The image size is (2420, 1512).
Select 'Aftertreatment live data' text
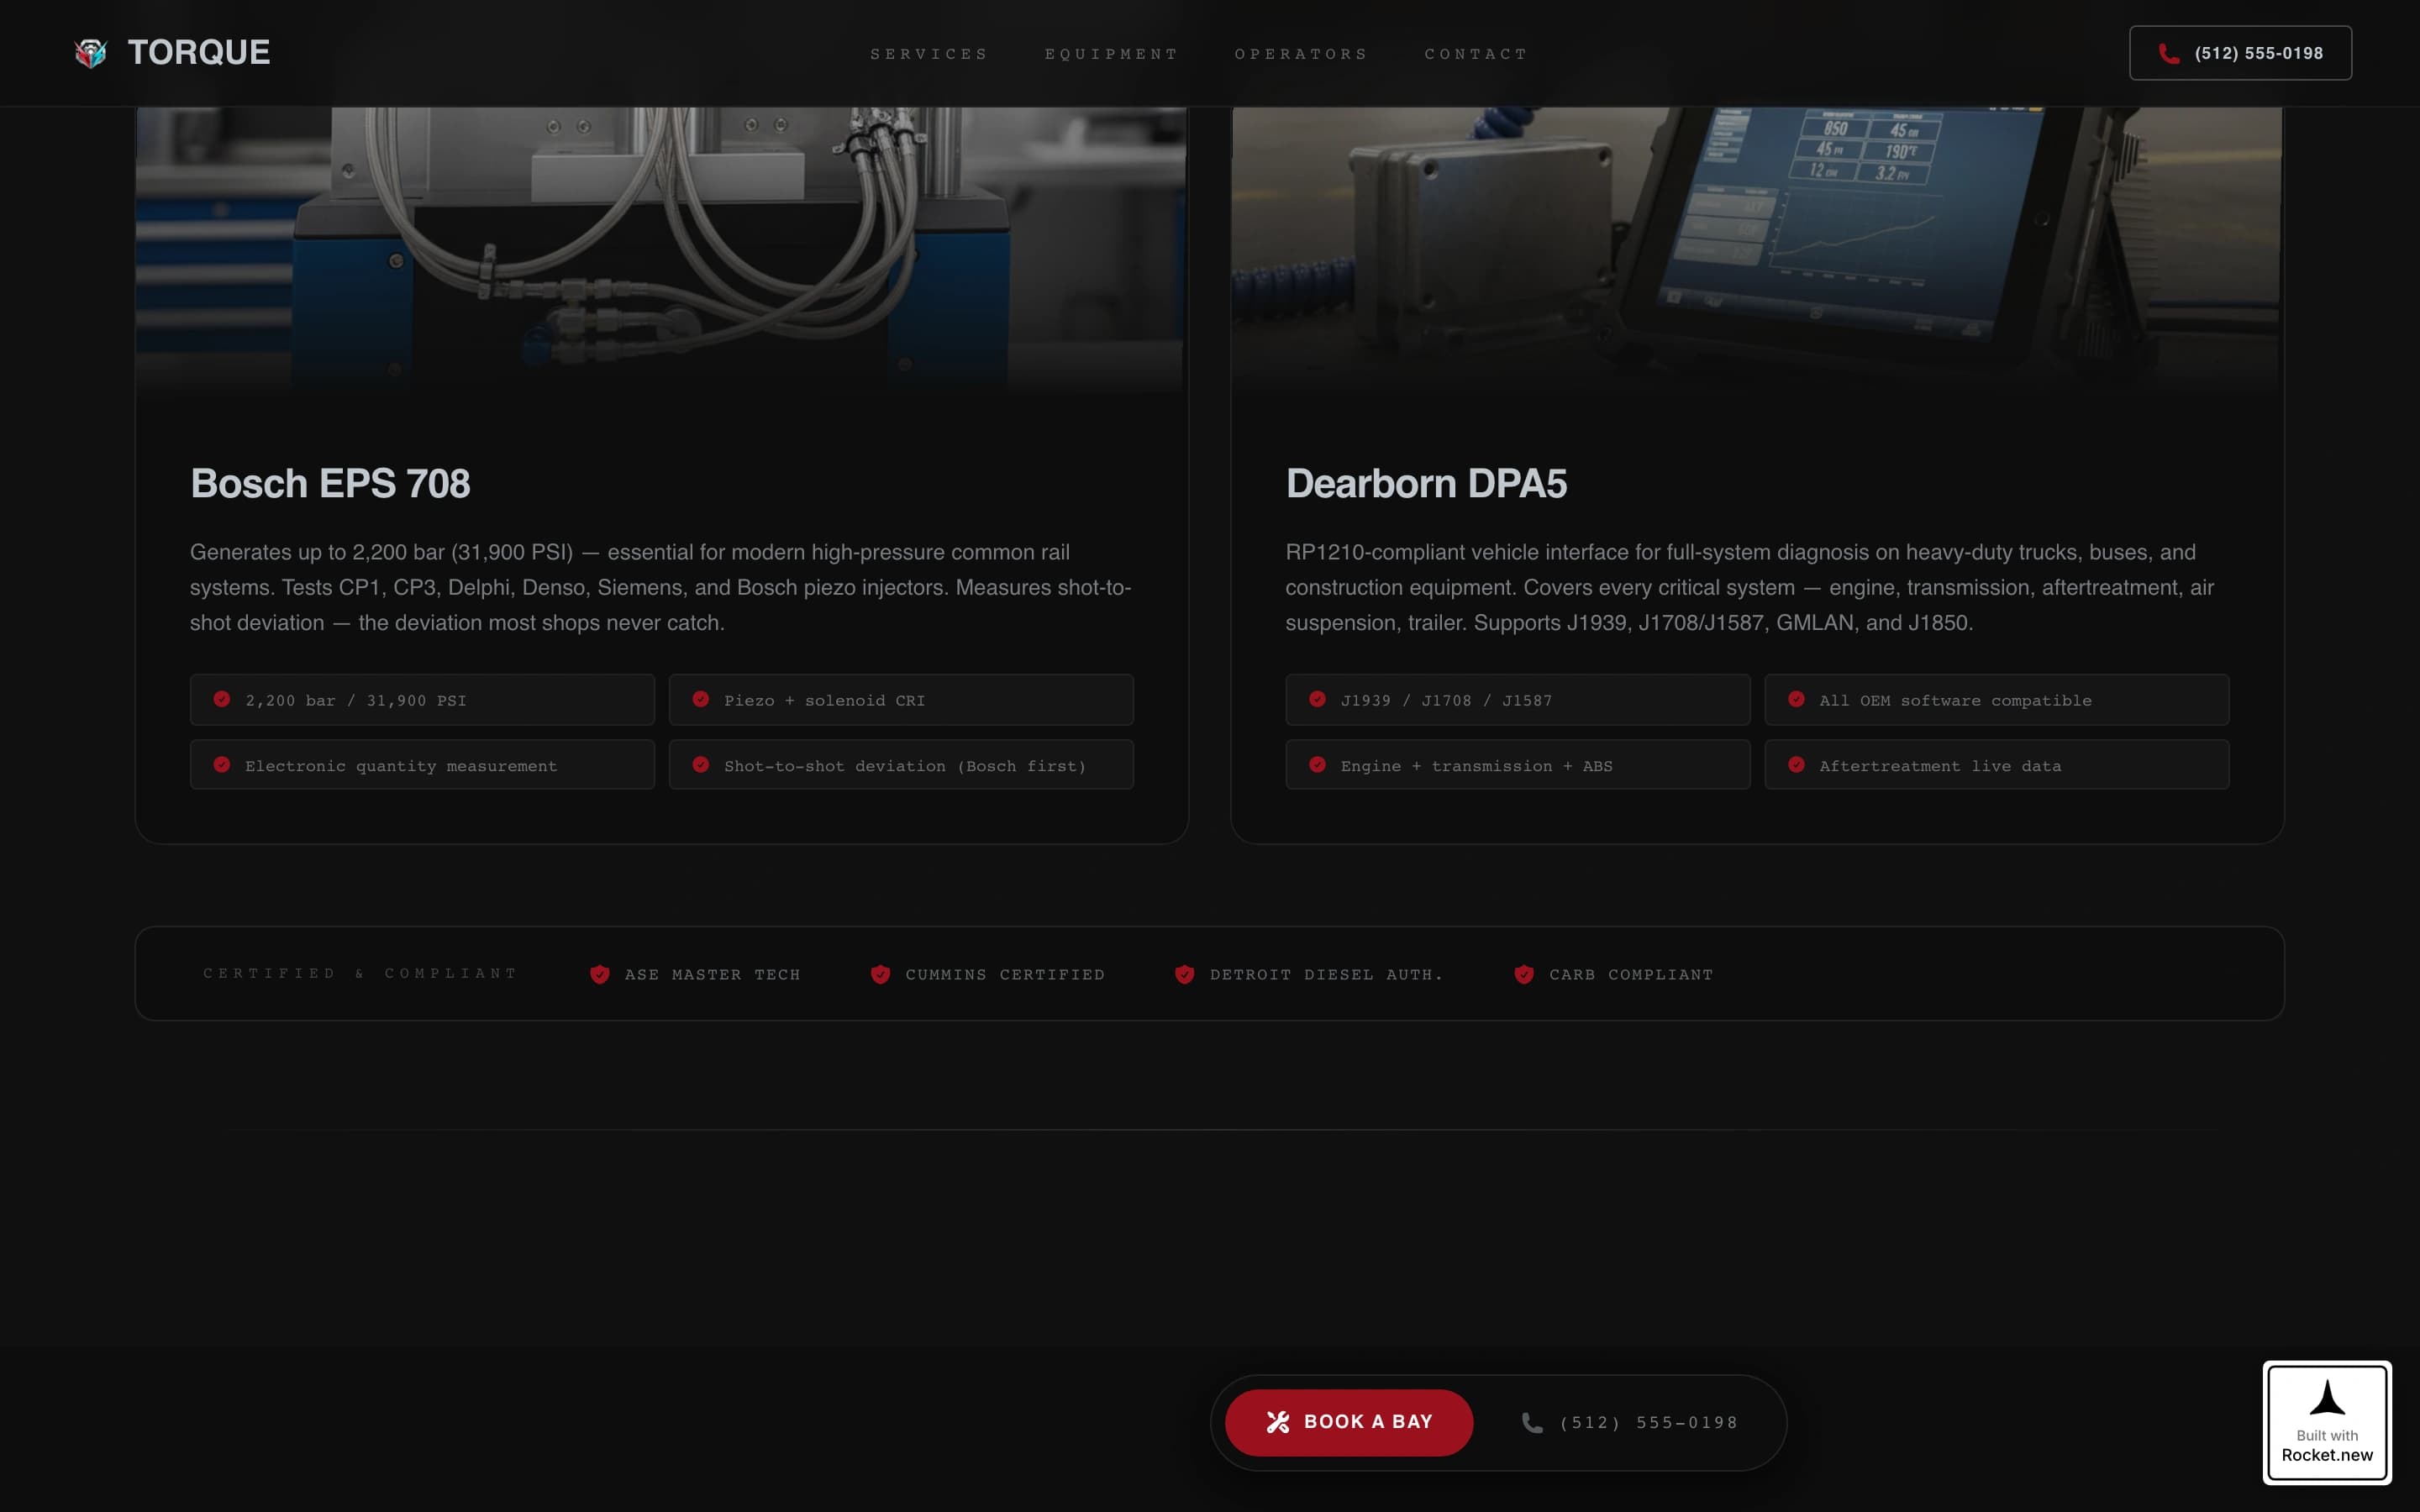[1941, 766]
